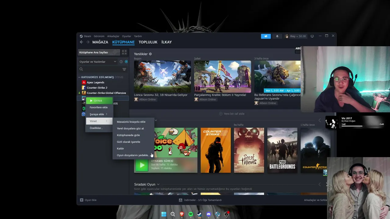Image resolution: width=390 pixels, height=219 pixels.
Task: Click Kaldır to uninstall the game
Action: (x=120, y=148)
